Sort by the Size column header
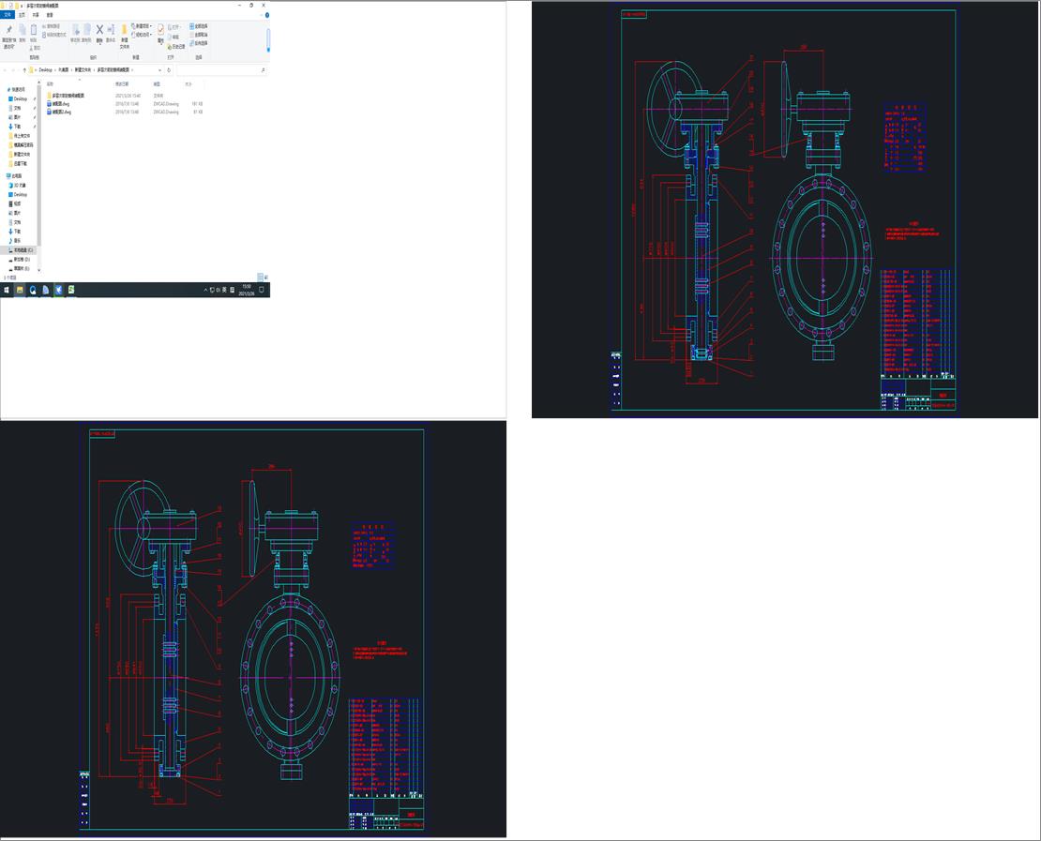Screen dimensions: 1041x841 click(188, 84)
